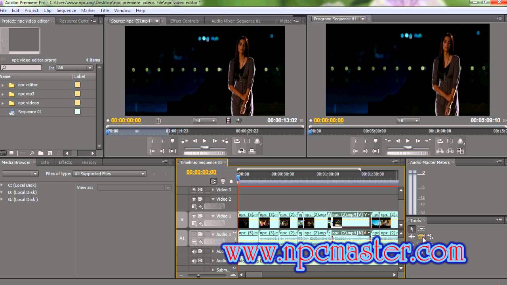Open Program monitor Fit zoom dropdown
Screen dimensions: 507x285
tap(408, 121)
